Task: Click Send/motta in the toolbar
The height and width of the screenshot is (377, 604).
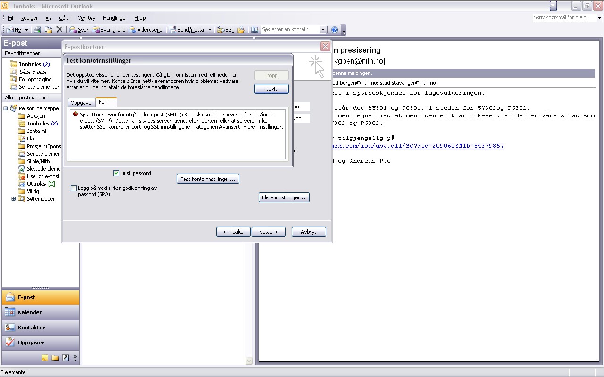Action: (x=187, y=30)
